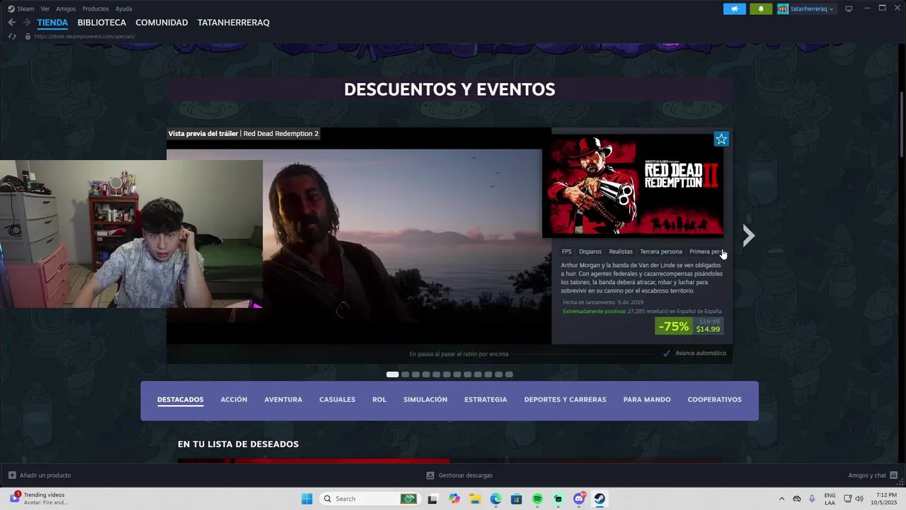The image size is (906, 510).
Task: Open Microsoft Store from taskbar
Action: pyautogui.click(x=517, y=499)
